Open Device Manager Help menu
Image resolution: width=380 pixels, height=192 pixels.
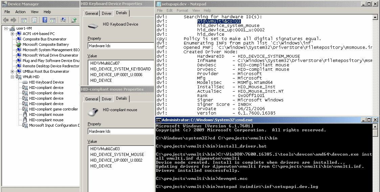[47, 12]
